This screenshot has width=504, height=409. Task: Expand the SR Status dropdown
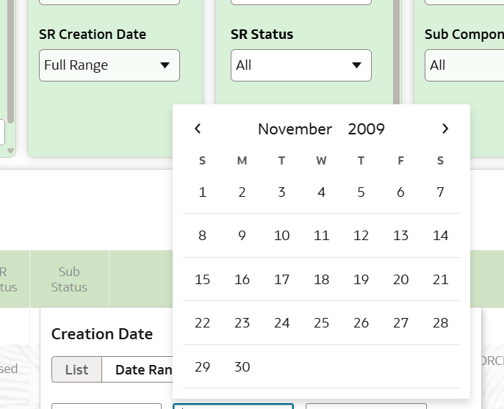(x=301, y=65)
